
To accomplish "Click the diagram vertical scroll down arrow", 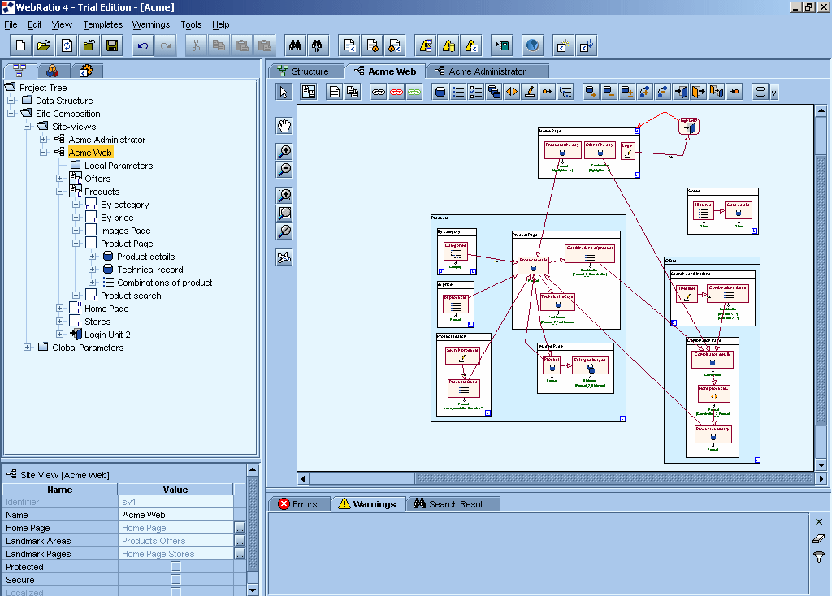I will point(821,465).
